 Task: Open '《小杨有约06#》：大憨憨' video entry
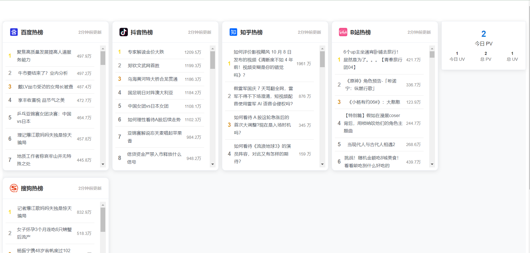click(x=374, y=102)
